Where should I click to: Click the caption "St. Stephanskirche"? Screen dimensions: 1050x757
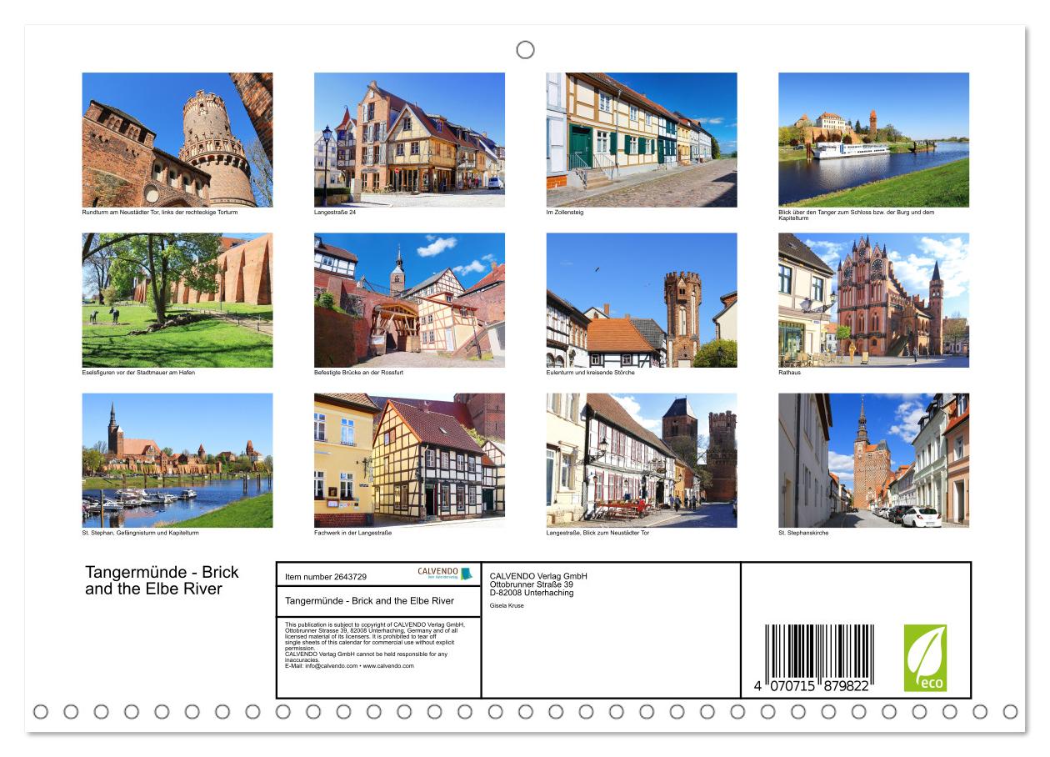click(x=803, y=533)
